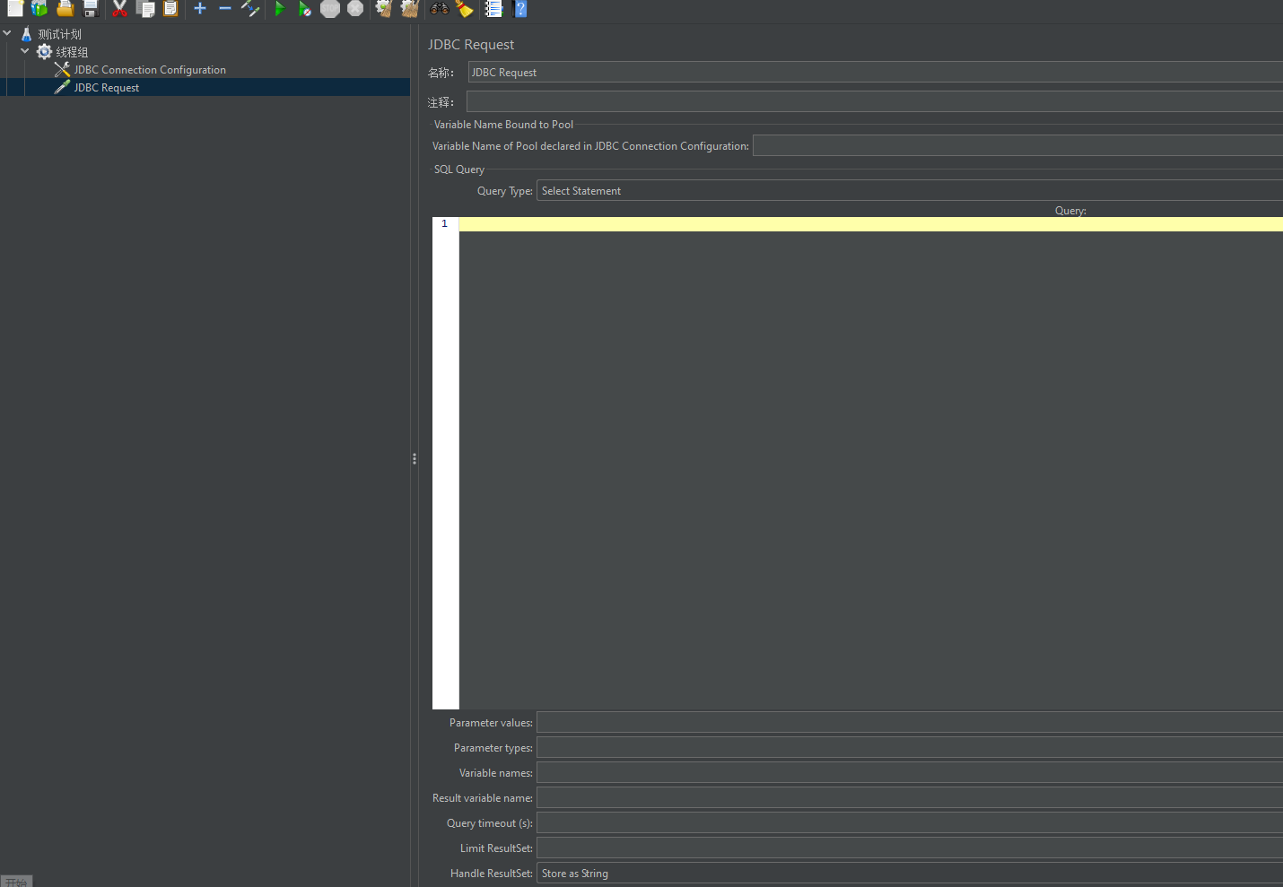Click Start no pauses icon
The width and height of the screenshot is (1283, 887).
coord(305,8)
